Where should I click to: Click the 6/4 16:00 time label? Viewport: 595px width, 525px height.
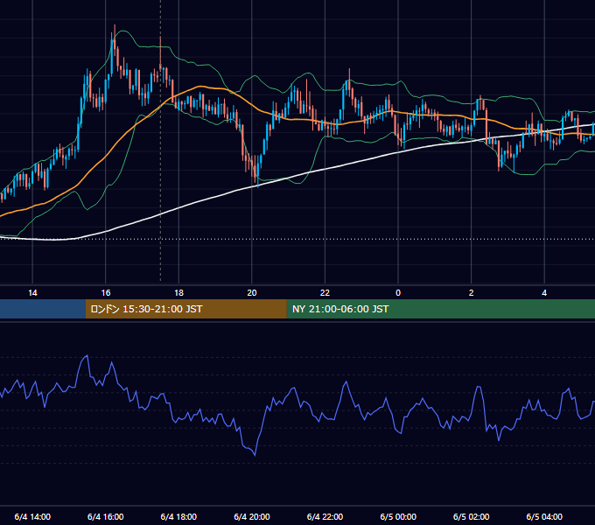(x=106, y=516)
